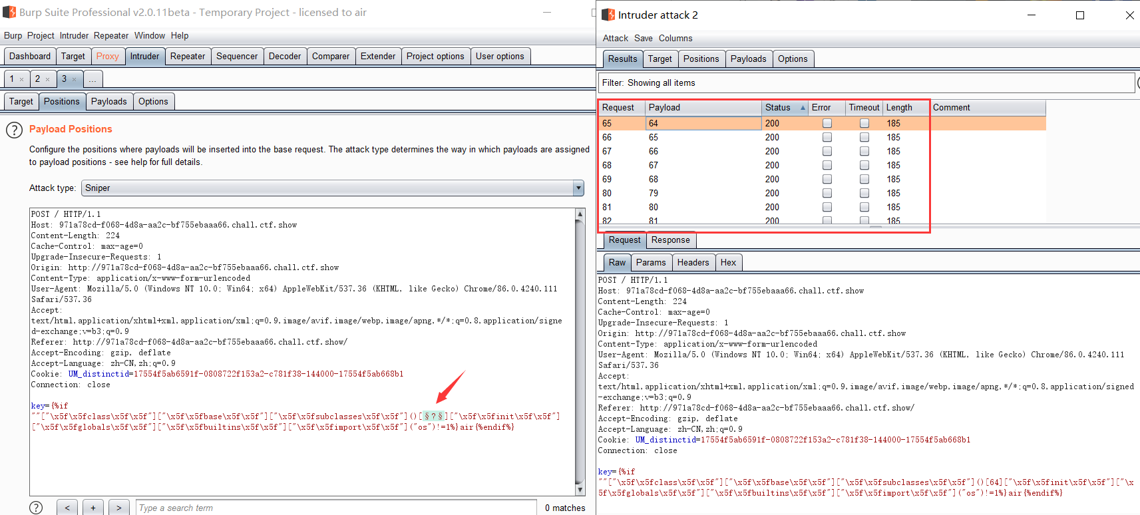Click the sort arrow in the Status column header
This screenshot has height=515, width=1140.
[x=803, y=108]
